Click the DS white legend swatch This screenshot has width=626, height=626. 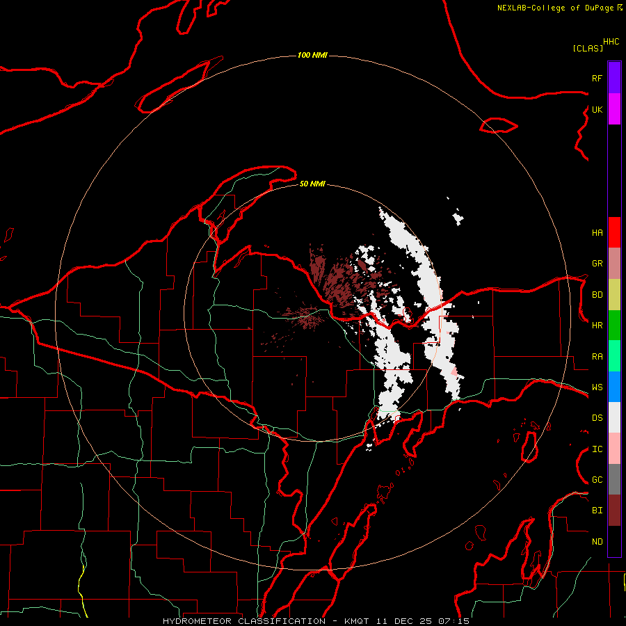point(614,417)
